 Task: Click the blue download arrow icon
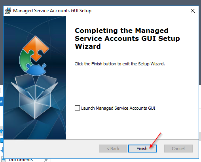coord(2,150)
